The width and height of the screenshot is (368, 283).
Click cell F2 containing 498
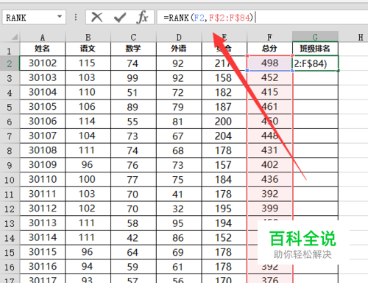tap(269, 63)
